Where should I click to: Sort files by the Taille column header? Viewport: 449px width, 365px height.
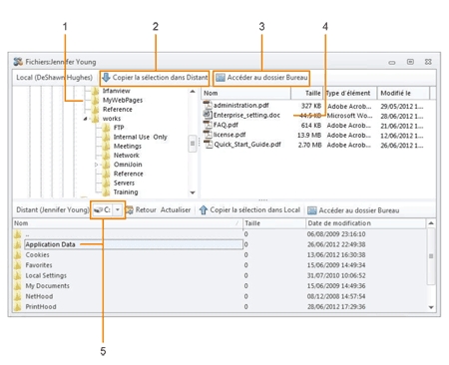307,93
